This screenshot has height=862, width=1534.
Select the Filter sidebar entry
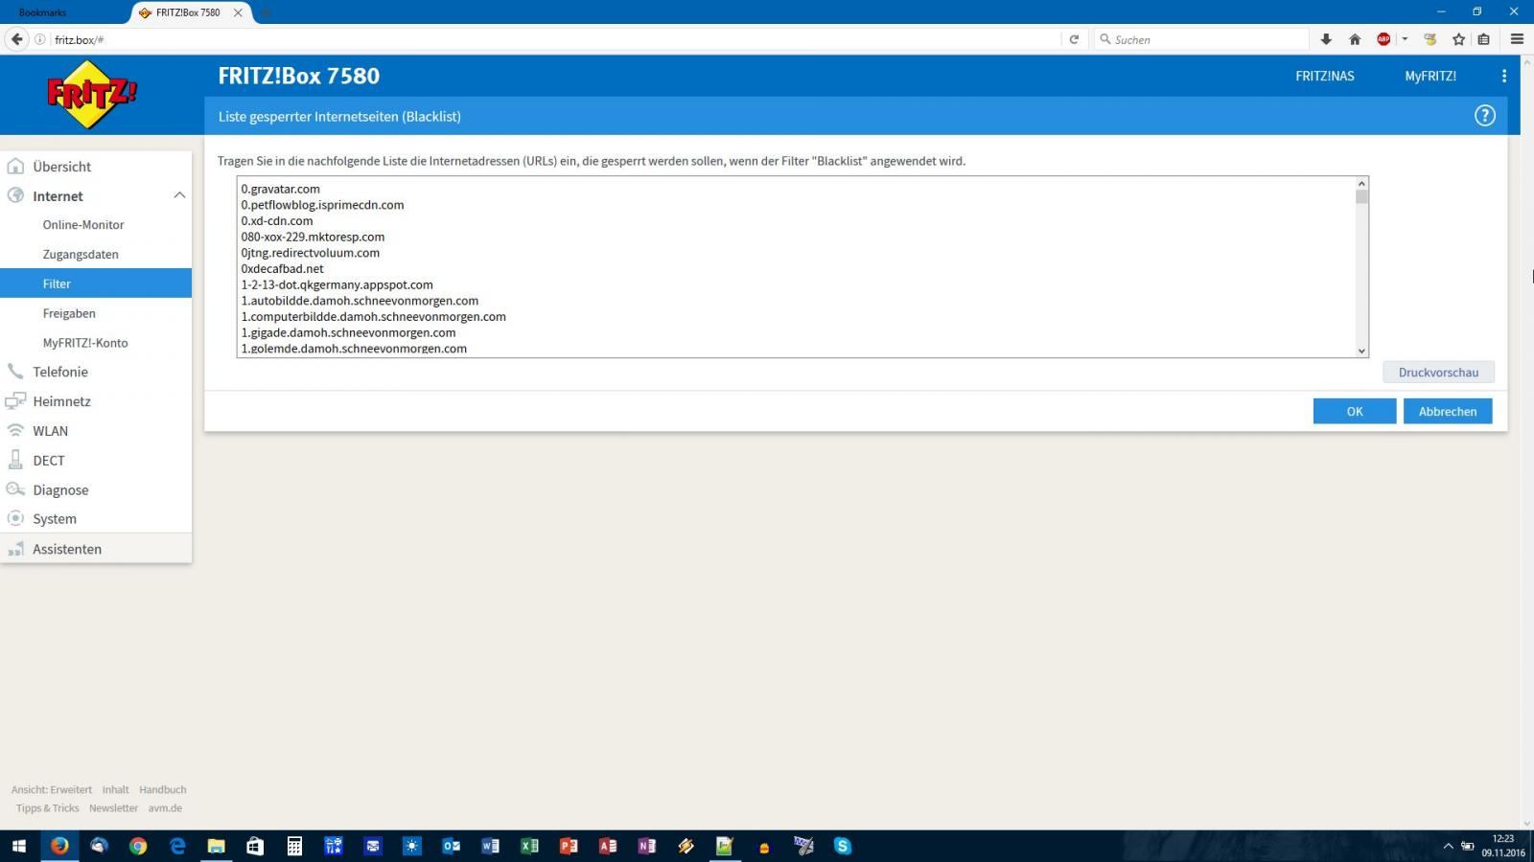click(x=96, y=284)
